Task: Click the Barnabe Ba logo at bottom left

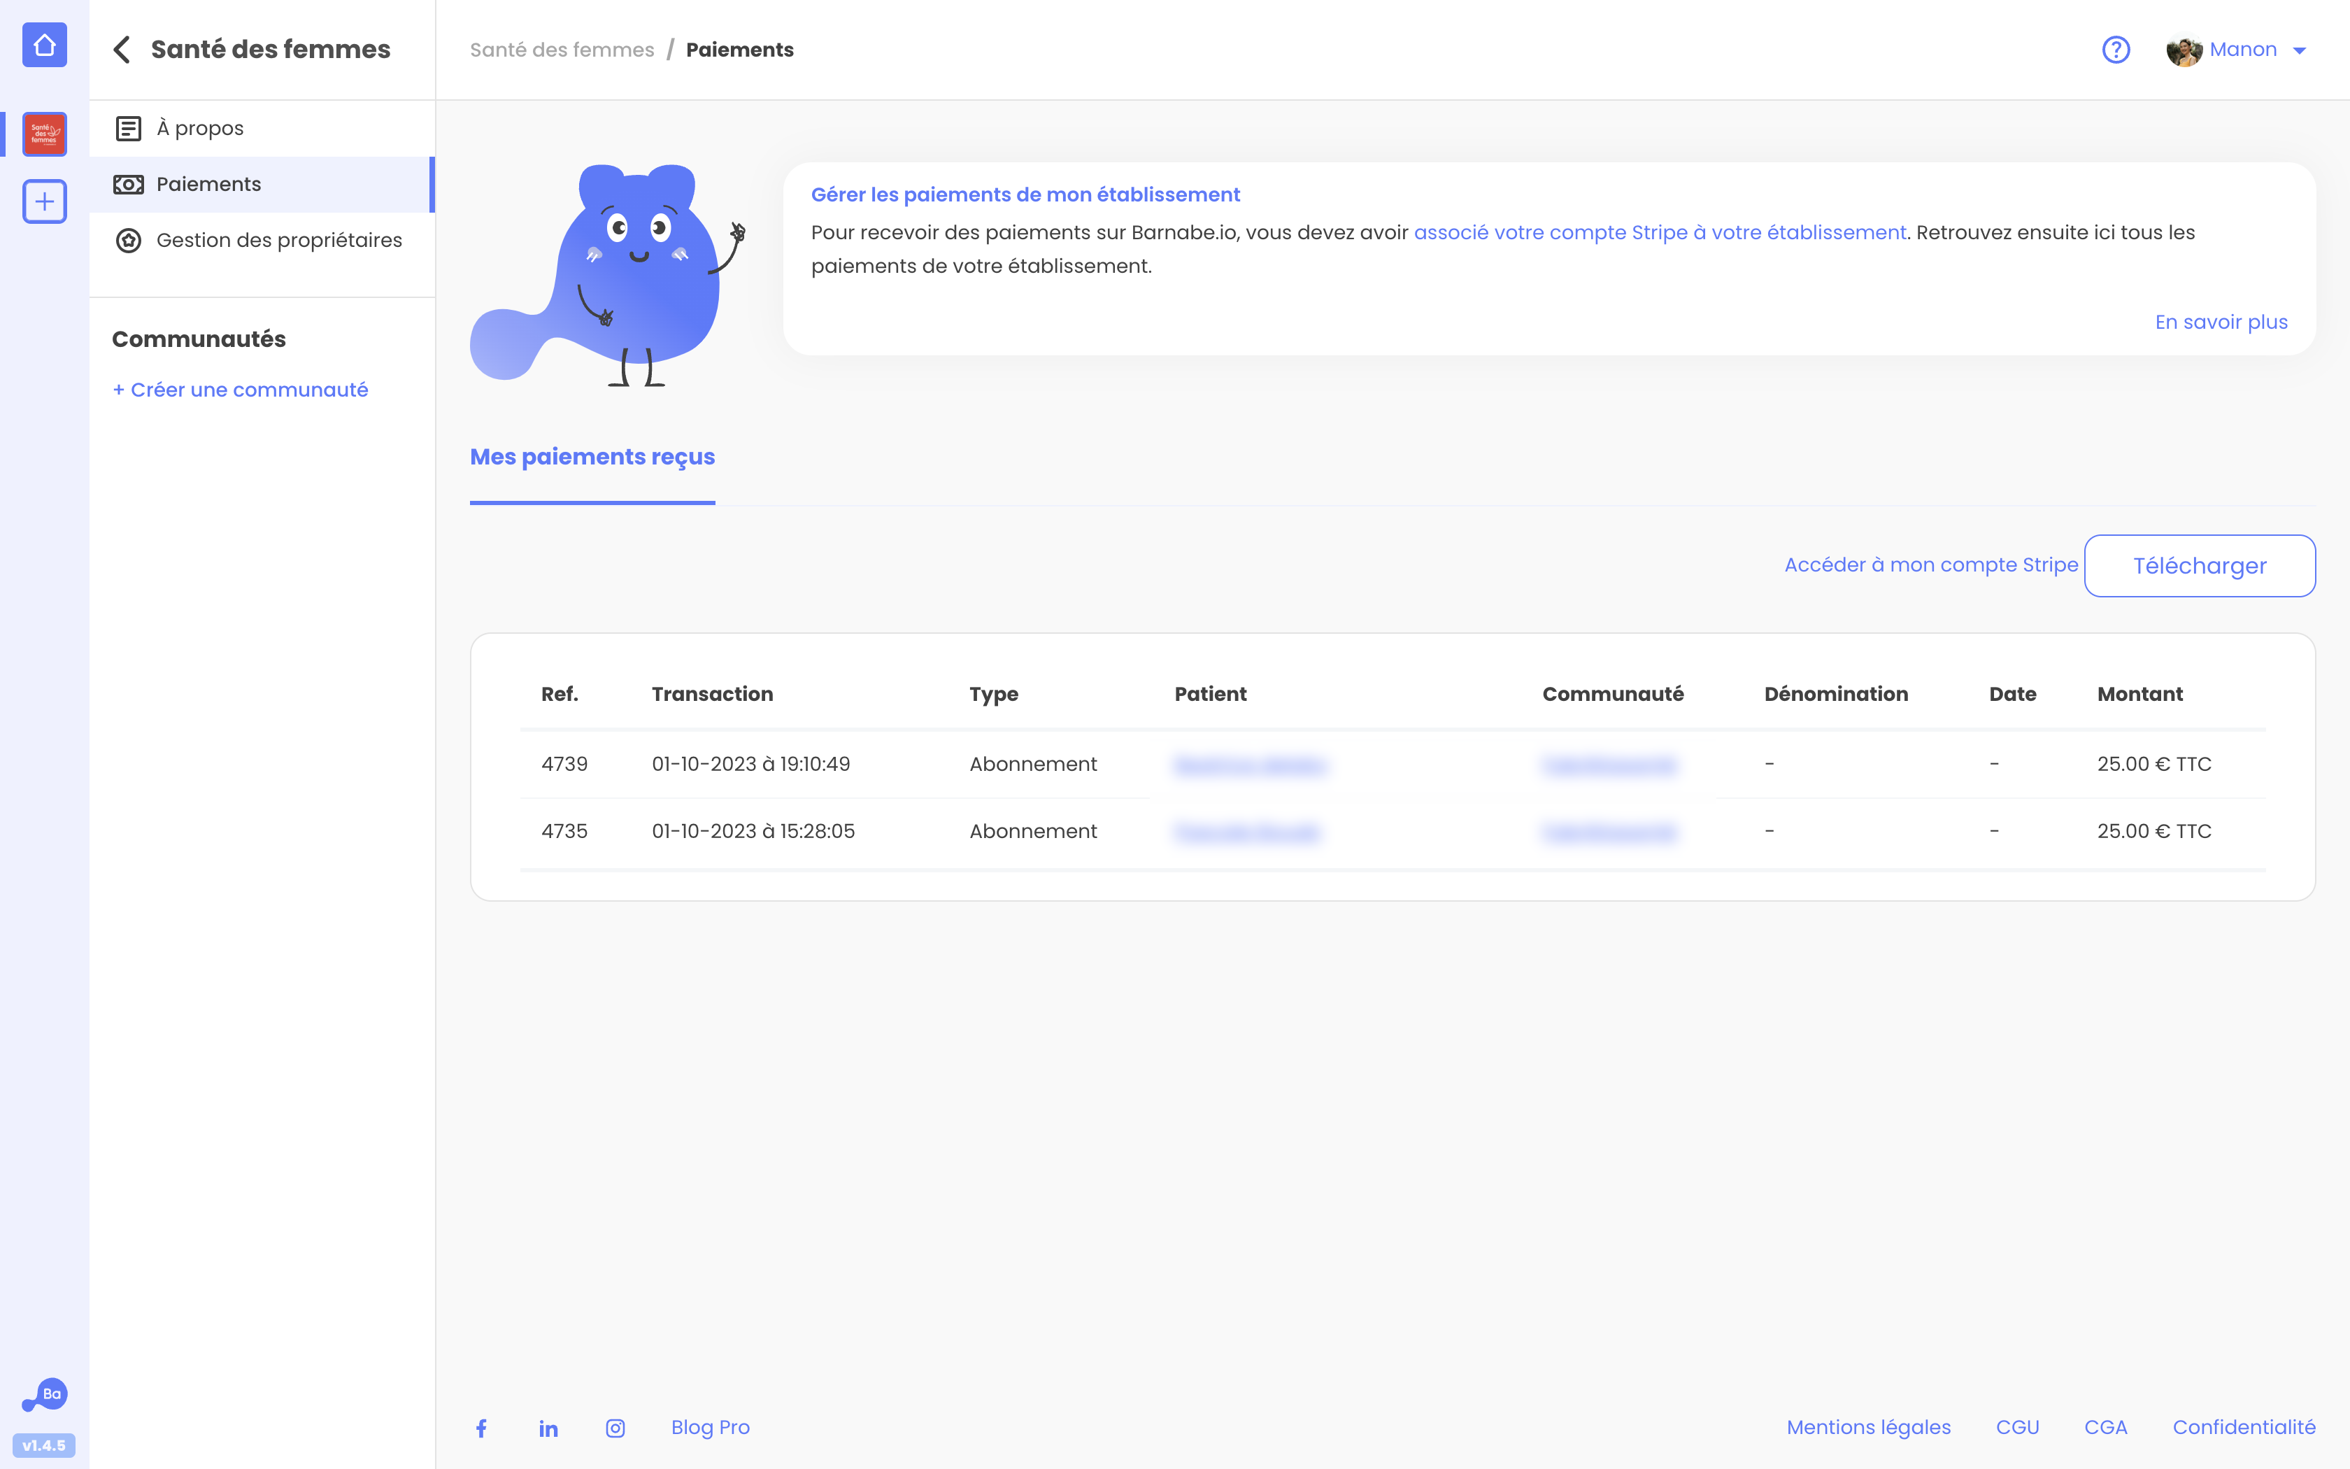Action: 45,1395
